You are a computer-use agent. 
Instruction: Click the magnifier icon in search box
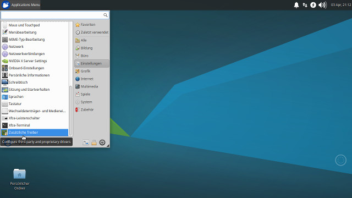pyautogui.click(x=105, y=15)
